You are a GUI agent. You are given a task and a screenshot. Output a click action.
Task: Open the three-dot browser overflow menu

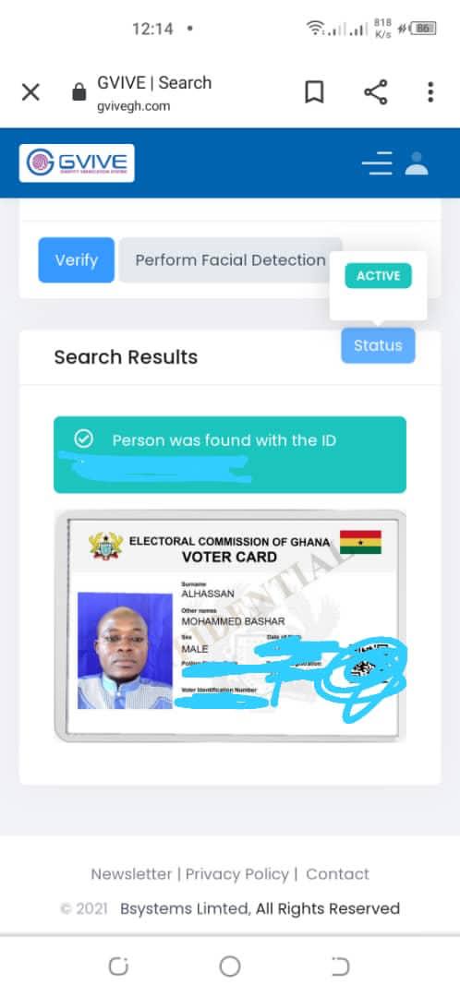tap(430, 93)
